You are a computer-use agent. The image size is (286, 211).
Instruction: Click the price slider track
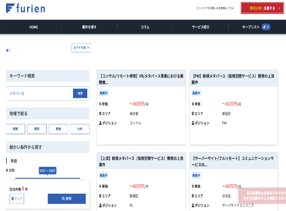tap(48, 178)
